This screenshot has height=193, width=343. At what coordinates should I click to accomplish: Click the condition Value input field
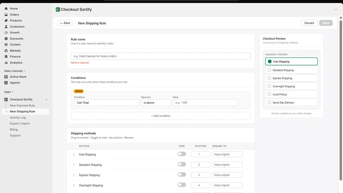pyautogui.click(x=205, y=103)
